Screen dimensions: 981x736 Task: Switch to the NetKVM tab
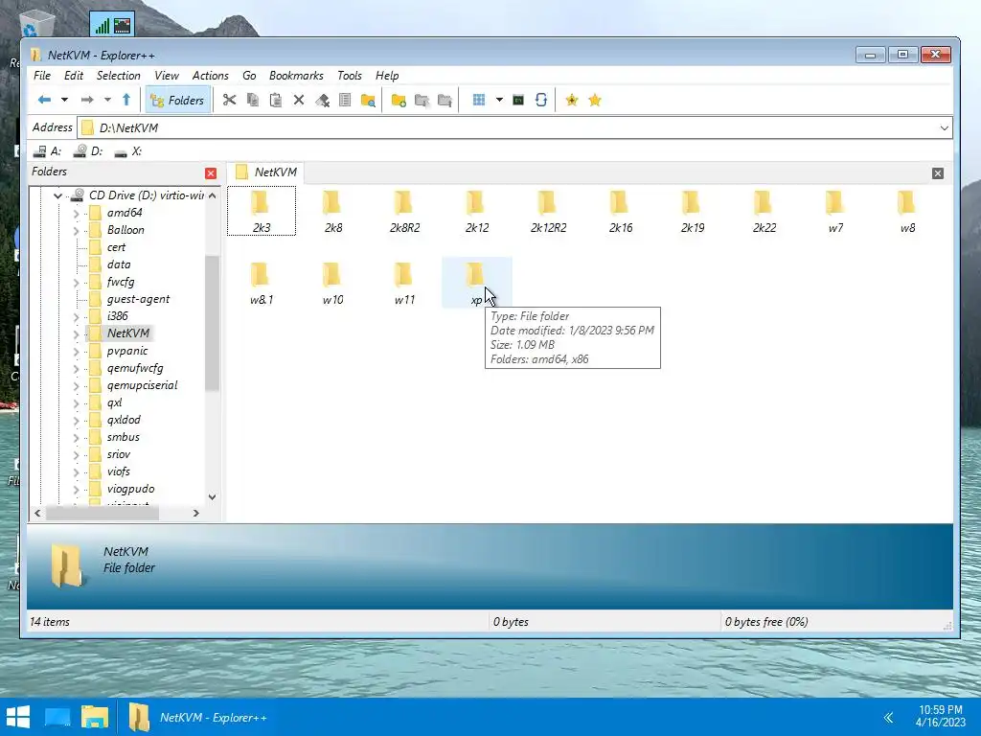click(x=266, y=172)
